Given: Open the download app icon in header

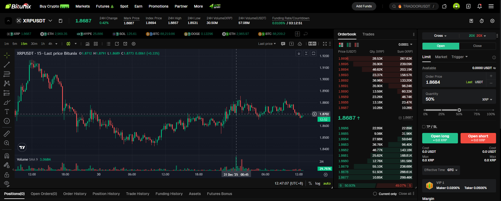Looking at the screenshot, I should [x=468, y=6].
